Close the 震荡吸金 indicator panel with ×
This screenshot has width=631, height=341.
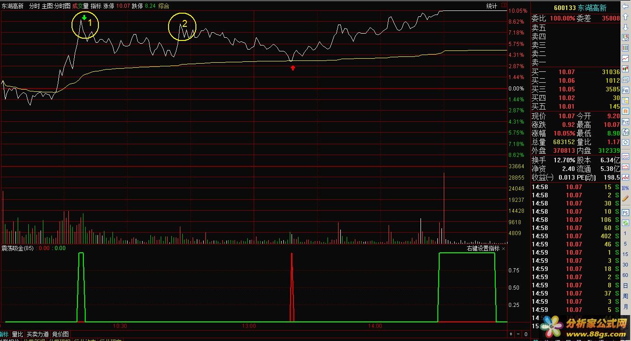coord(503,248)
